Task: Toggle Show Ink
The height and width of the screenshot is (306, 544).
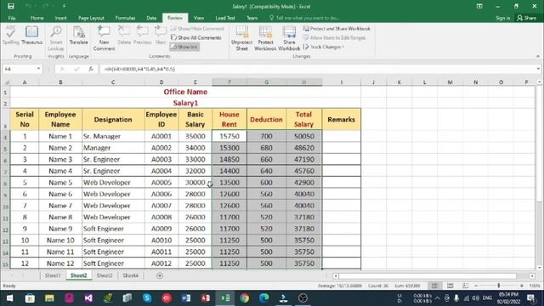Action: click(184, 47)
